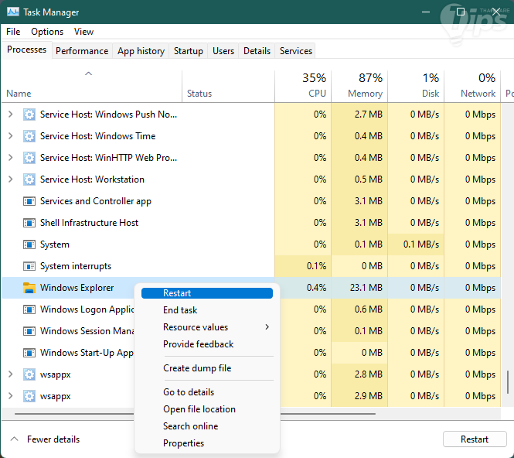Expand the last wsappx process group
The height and width of the screenshot is (458, 514).
(11, 396)
